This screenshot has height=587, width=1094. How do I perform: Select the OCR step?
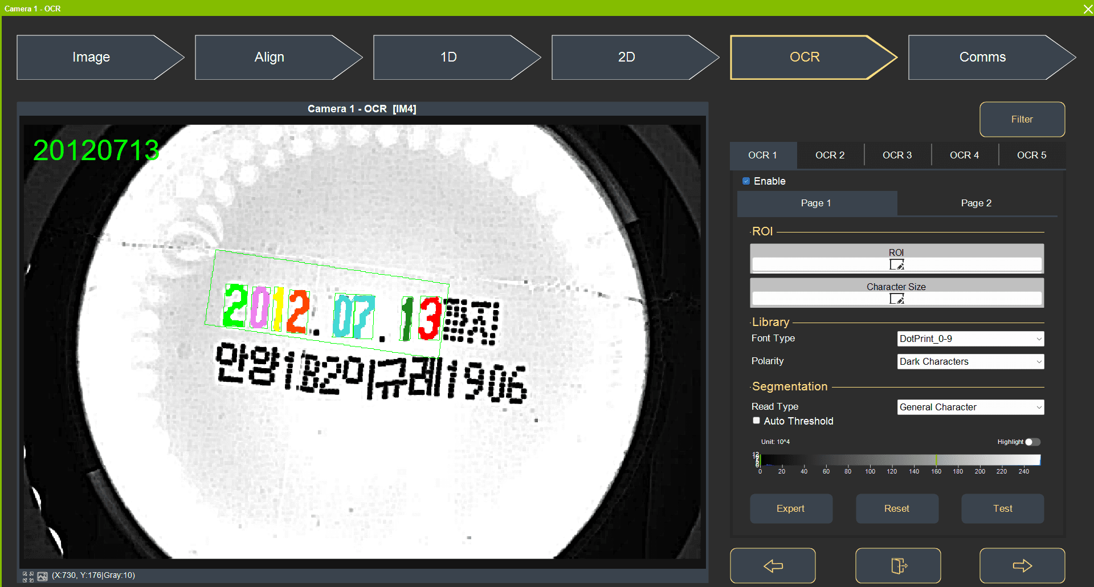[814, 57]
